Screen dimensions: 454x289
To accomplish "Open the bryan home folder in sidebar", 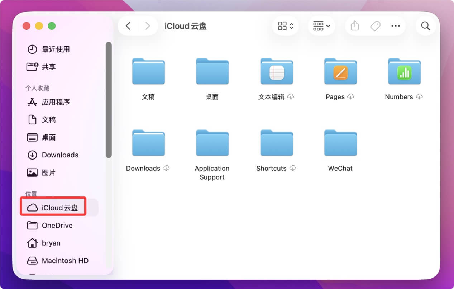I will pyautogui.click(x=51, y=243).
